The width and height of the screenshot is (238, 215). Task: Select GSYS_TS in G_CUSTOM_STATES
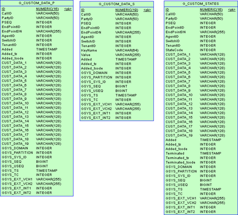point(174,189)
